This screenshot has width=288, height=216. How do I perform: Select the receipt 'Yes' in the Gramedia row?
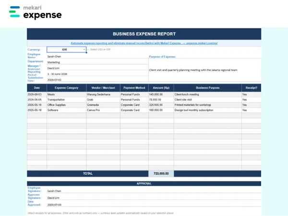251,105
